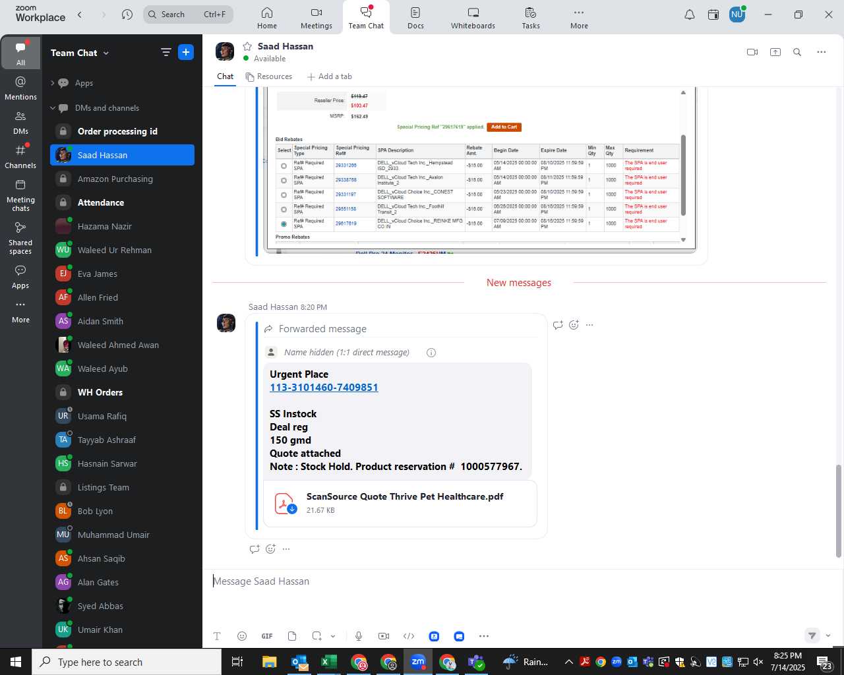Open Channels in the left sidebar
The width and height of the screenshot is (844, 675).
coord(20,157)
